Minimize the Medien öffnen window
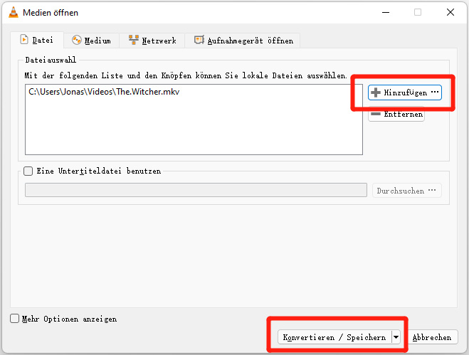This screenshot has height=355, width=469. (x=385, y=12)
